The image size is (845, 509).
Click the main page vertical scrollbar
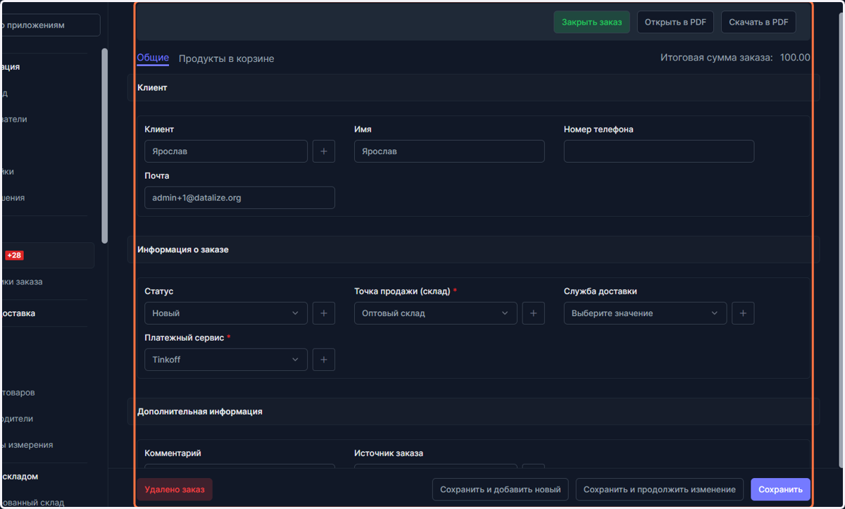[841, 239]
